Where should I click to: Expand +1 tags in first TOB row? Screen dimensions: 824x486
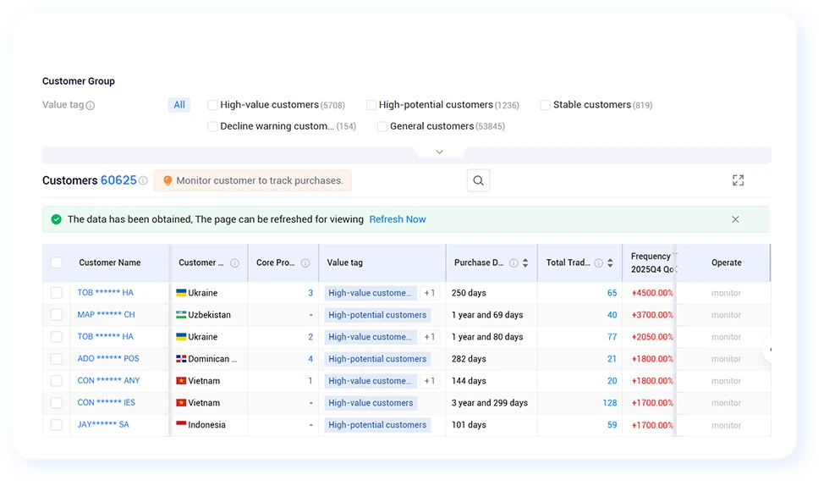click(429, 293)
